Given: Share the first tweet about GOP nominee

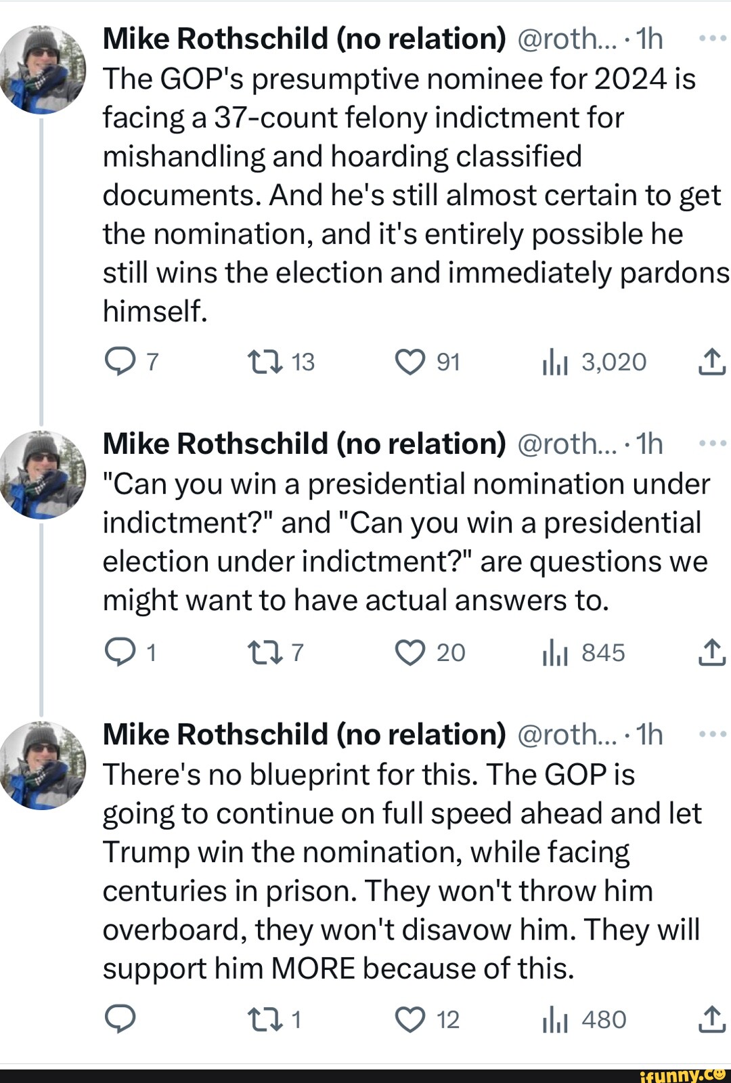Looking at the screenshot, I should (x=711, y=362).
